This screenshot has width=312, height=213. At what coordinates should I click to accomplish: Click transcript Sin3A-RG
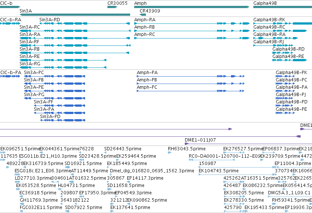[x=63, y=67]
